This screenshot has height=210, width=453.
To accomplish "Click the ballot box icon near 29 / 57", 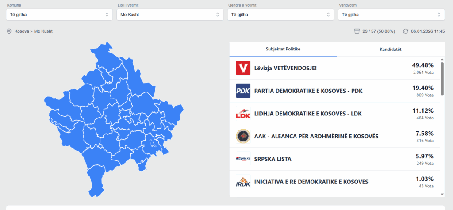I will [x=357, y=31].
